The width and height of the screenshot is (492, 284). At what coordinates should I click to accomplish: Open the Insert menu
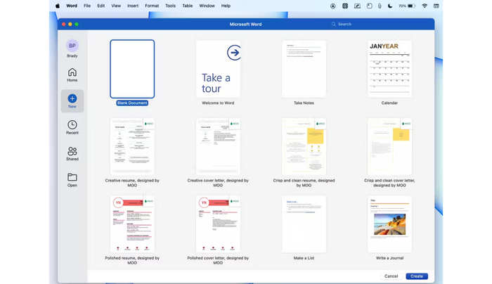point(133,6)
